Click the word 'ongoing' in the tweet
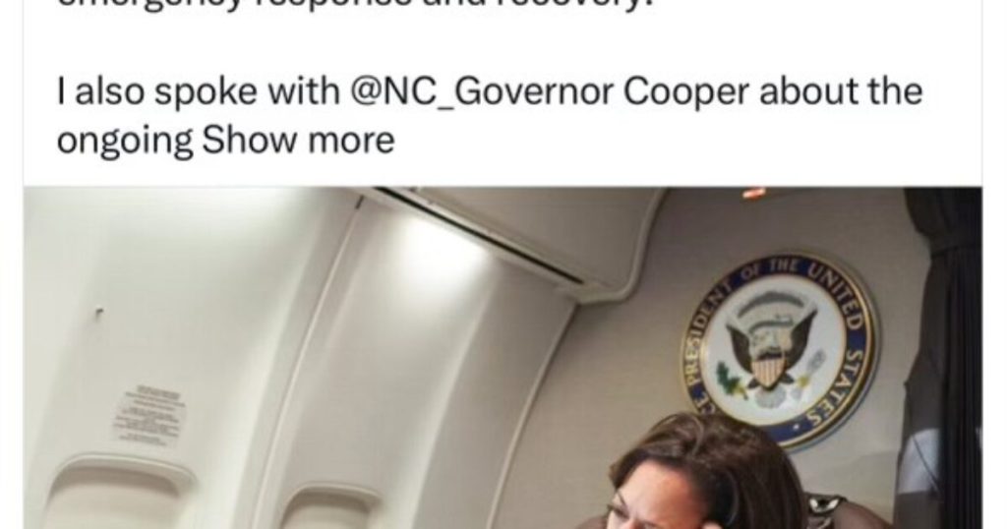This screenshot has width=1007, height=529. (125, 142)
